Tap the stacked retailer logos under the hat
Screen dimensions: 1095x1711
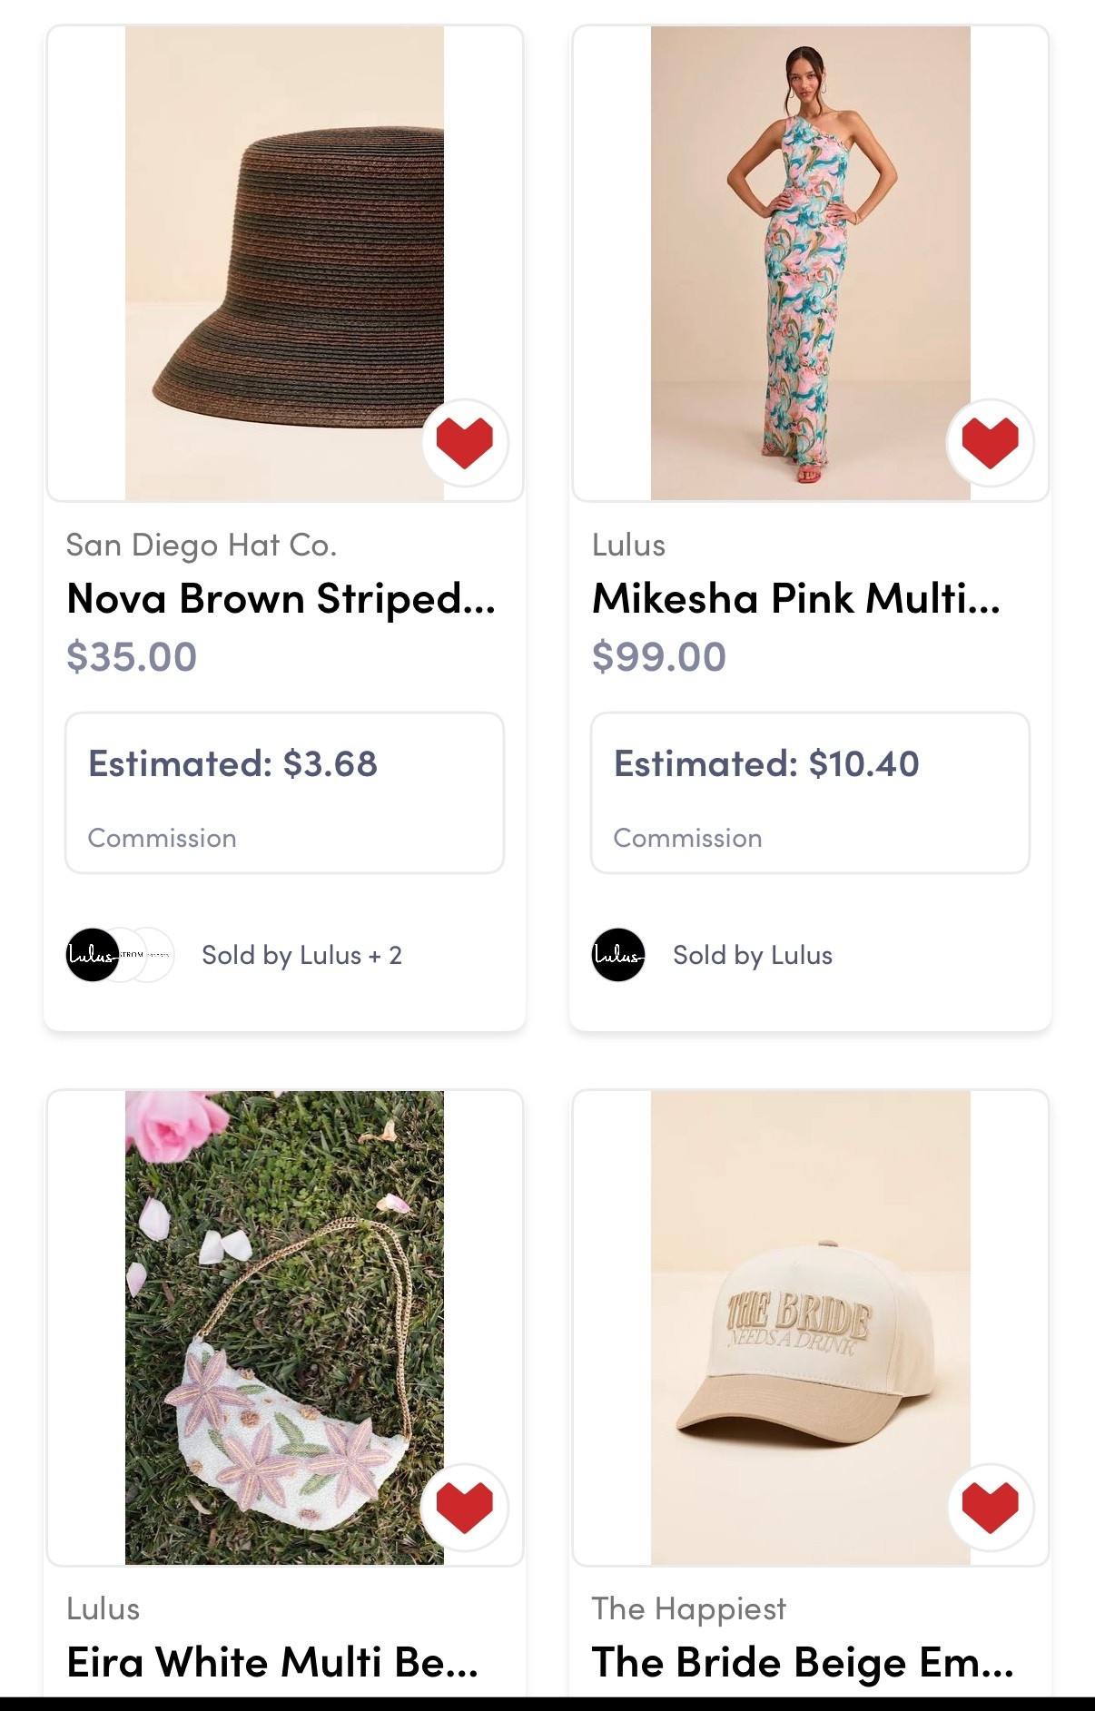(x=120, y=955)
